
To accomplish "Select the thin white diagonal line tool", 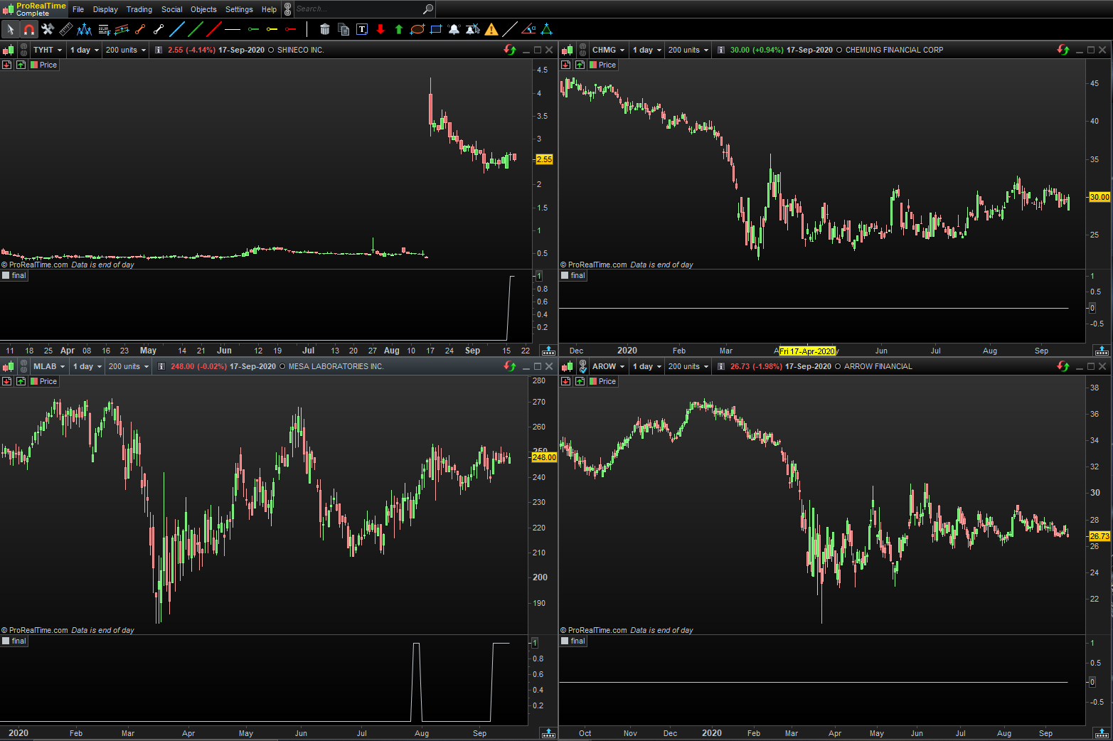I will pyautogui.click(x=510, y=29).
